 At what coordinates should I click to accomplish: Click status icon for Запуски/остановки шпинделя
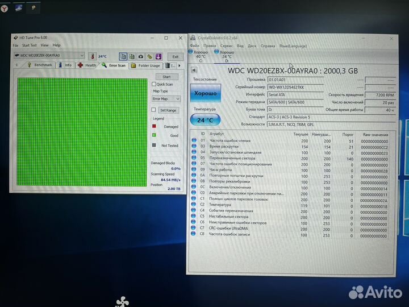(x=194, y=152)
